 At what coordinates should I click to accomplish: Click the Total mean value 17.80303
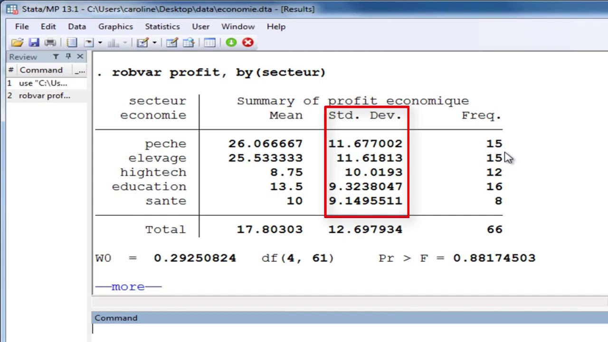(270, 229)
